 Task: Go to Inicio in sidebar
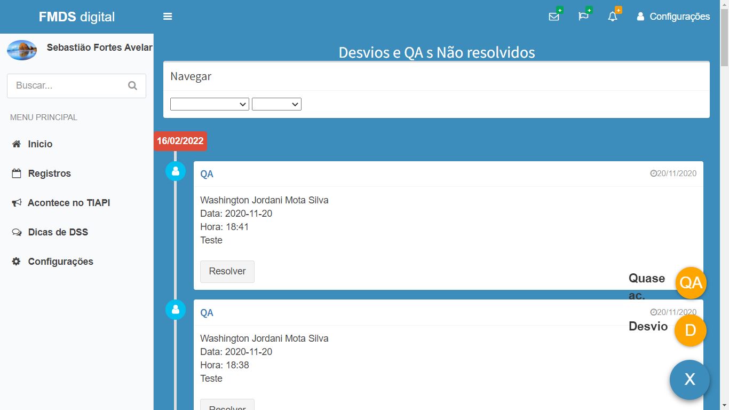pos(40,144)
